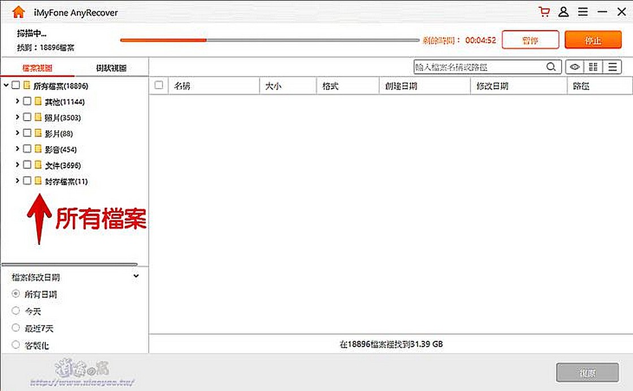This screenshot has width=633, height=391.
Task: Switch to the 樹狀視圖 tab
Action: point(111,68)
